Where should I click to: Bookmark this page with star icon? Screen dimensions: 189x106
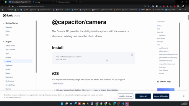(148, 6)
